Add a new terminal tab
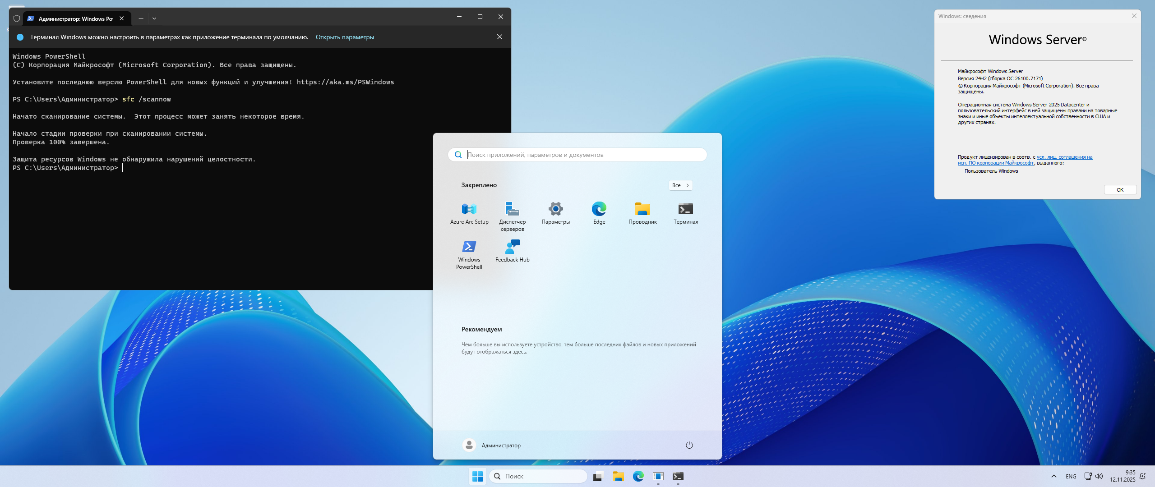Image resolution: width=1155 pixels, height=487 pixels. [x=141, y=18]
